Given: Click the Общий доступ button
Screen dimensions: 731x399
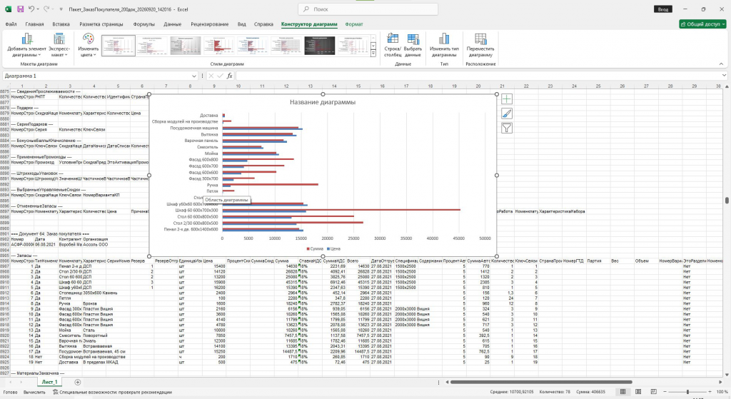Looking at the screenshot, I should 702,24.
